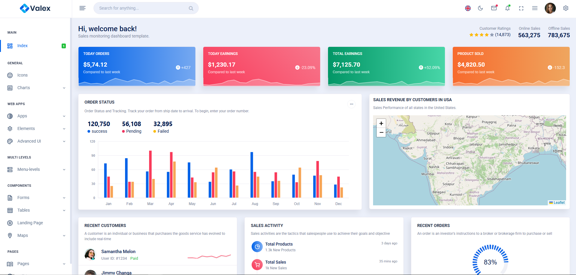Screen dimensions: 576x275
Task: Toggle the success legend item
Action: click(97, 131)
